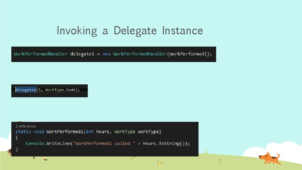The width and height of the screenshot is (302, 170).
Task: Click '(WorkPerformed1);' argument in the first snippet
Action: pyautogui.click(x=189, y=54)
